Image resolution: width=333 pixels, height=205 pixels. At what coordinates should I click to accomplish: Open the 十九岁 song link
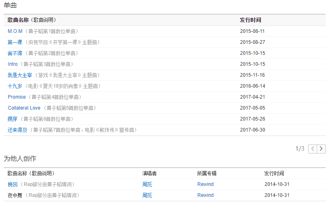click(15, 86)
